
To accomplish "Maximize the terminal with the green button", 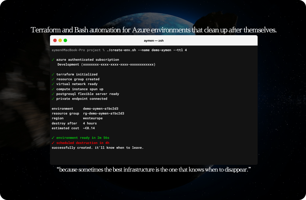I will 65,40.
